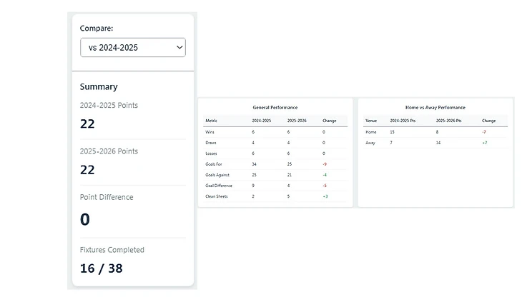Click the Metric column header

coord(211,121)
